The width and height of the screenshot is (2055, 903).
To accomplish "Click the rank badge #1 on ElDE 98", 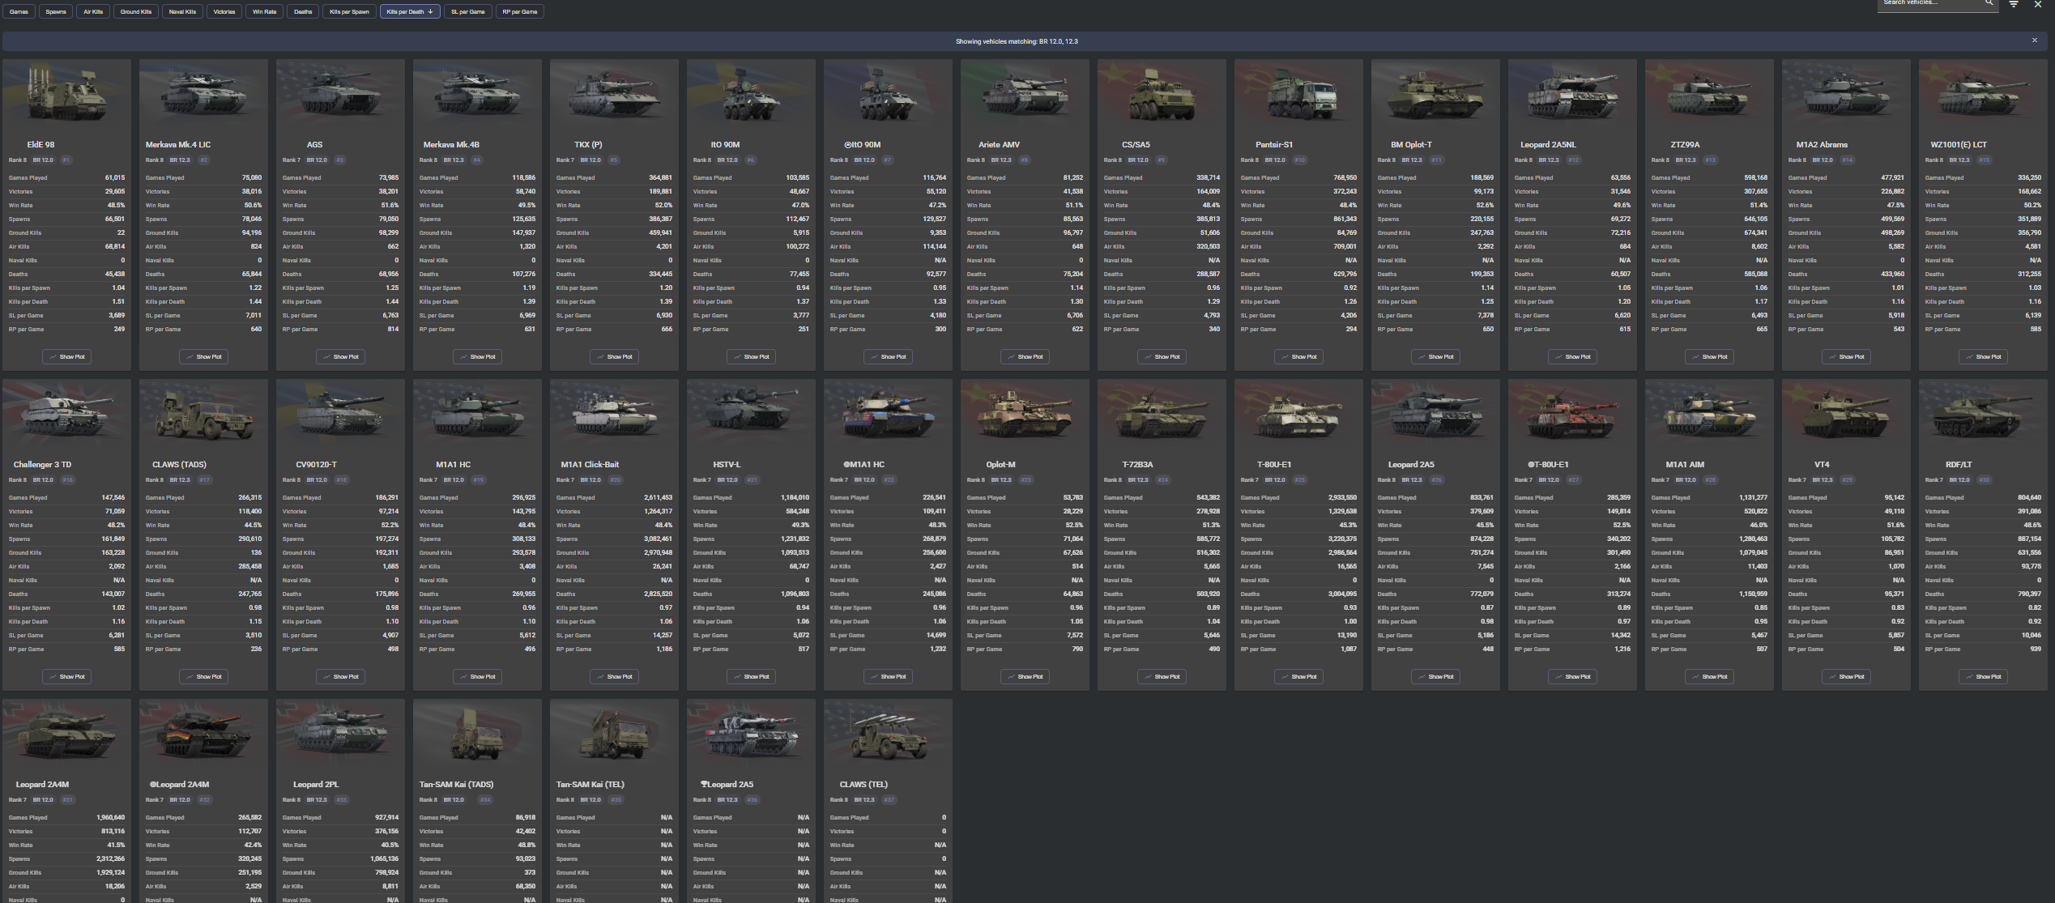I will pos(66,160).
